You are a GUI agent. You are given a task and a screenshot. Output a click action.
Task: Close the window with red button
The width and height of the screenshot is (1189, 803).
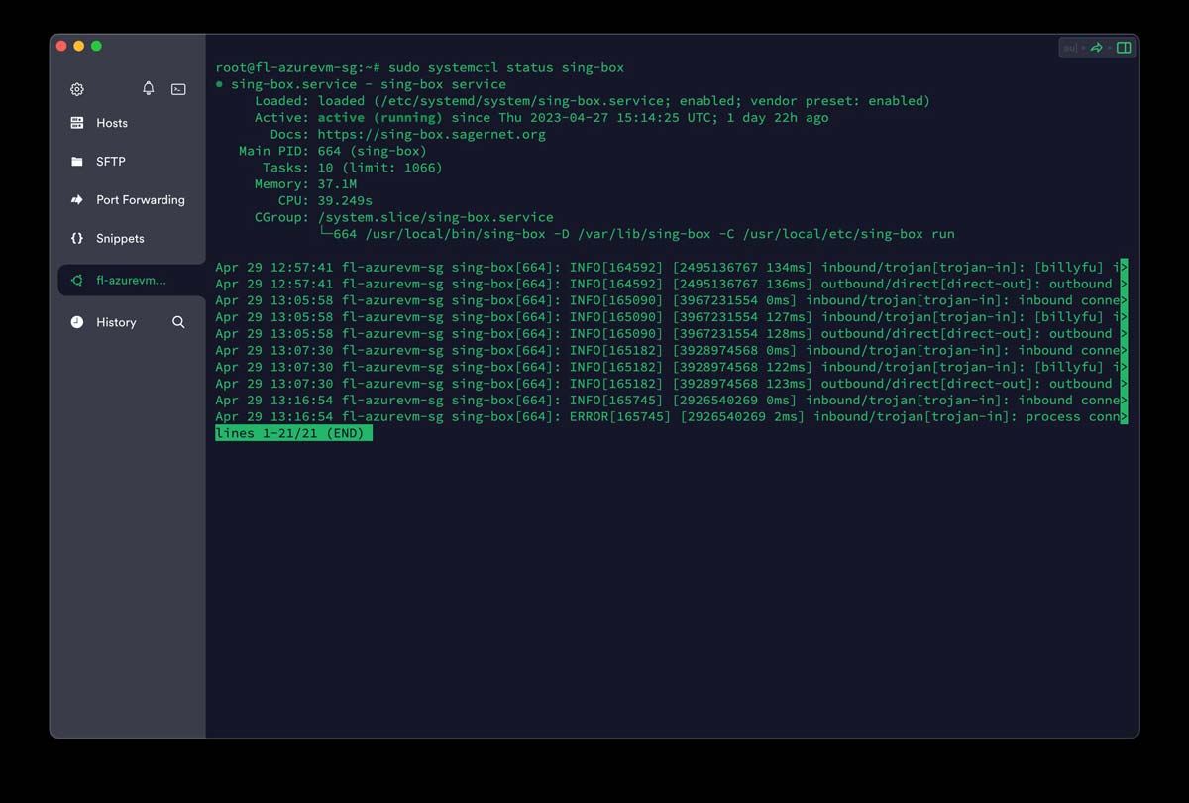(x=61, y=46)
